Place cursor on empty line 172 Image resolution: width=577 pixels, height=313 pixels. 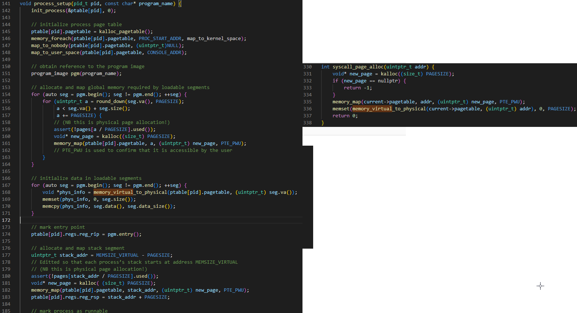147,220
